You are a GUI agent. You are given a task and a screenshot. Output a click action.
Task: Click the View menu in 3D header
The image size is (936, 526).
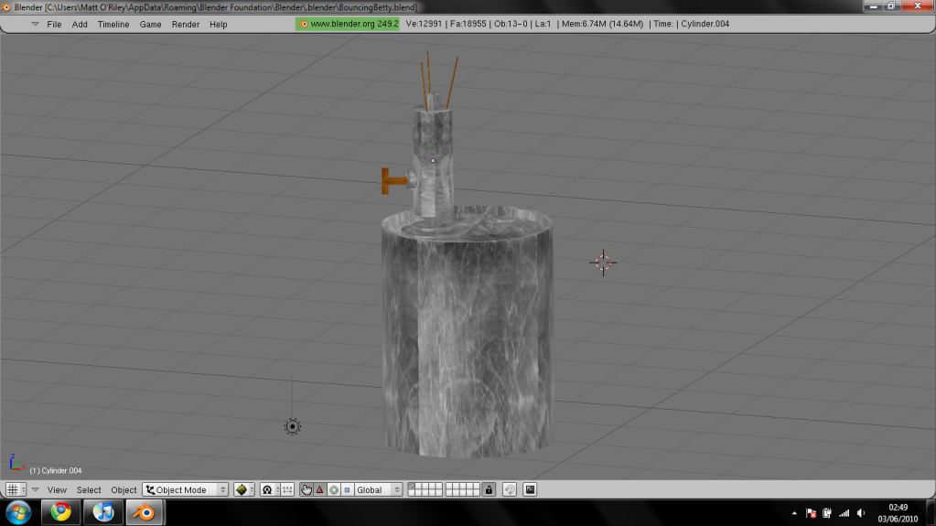point(57,489)
